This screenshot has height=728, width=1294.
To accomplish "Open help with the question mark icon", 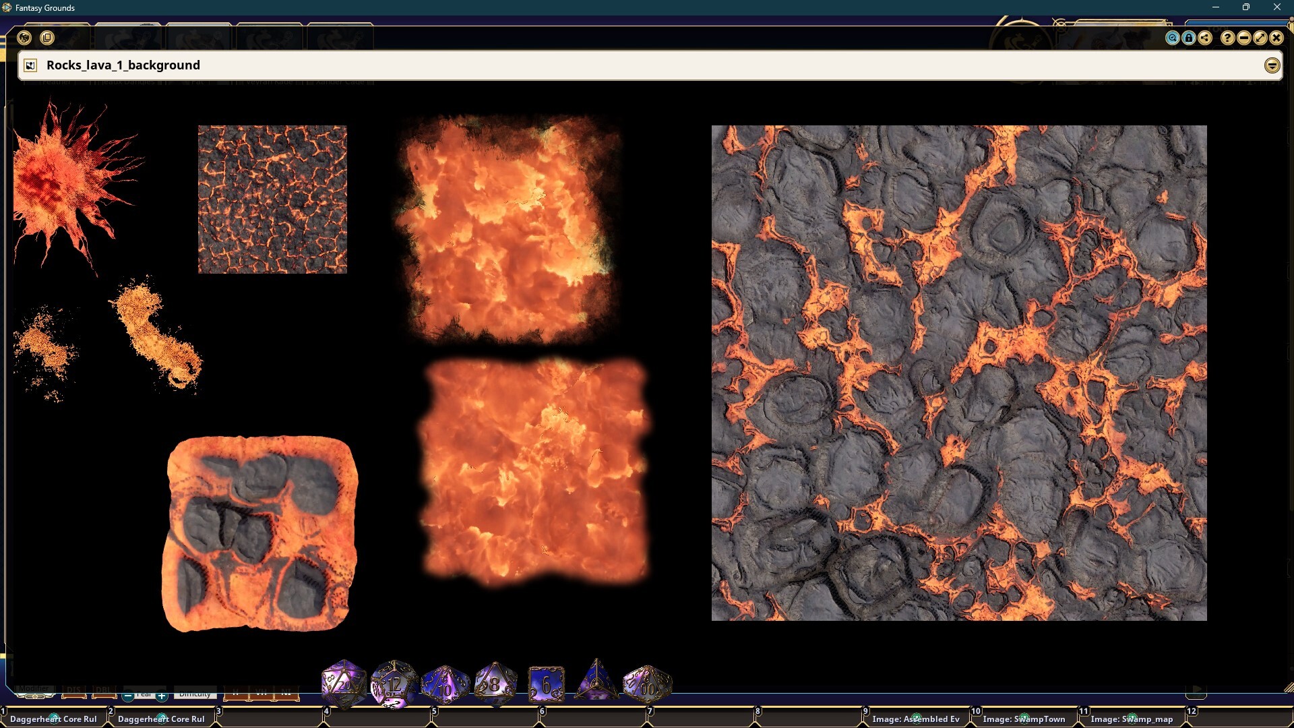I will pos(1227,38).
